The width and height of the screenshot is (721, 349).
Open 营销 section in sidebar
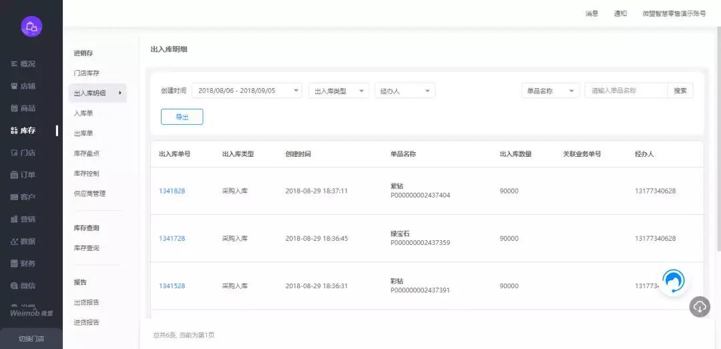tap(23, 219)
